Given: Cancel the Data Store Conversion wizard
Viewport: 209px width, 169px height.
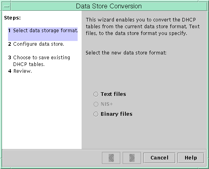Looking at the screenshot, I should coord(159,158).
